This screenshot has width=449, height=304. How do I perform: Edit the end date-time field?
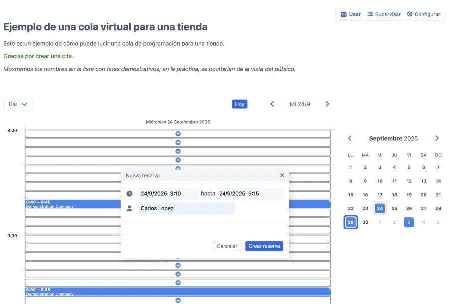[x=249, y=194]
